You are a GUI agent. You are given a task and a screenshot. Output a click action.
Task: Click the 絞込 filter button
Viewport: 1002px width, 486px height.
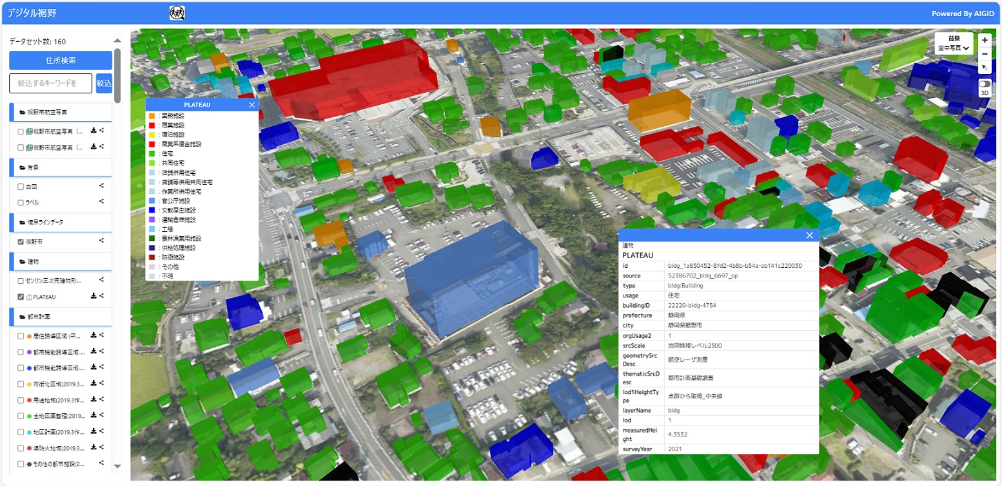(x=104, y=83)
